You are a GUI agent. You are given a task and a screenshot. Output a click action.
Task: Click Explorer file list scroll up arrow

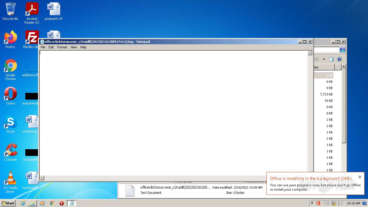click(x=344, y=66)
